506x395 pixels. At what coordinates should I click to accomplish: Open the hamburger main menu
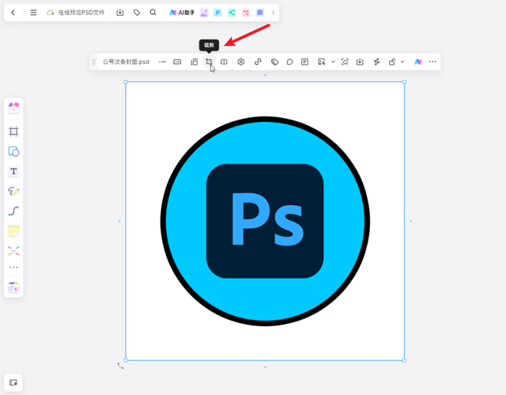click(33, 13)
